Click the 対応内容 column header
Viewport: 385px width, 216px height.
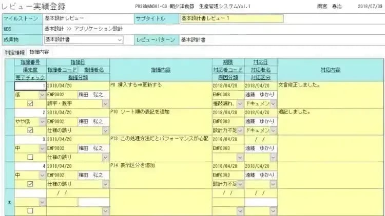coord(330,70)
